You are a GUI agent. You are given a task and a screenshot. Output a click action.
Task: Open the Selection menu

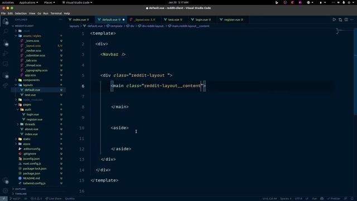pos(21,13)
